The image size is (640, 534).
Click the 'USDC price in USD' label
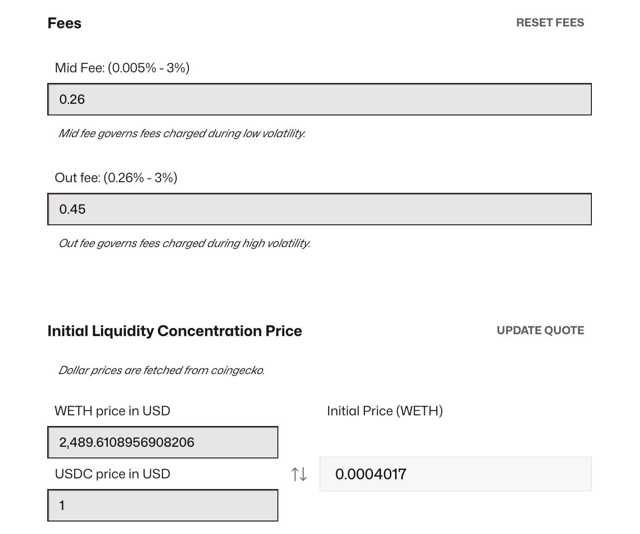point(113,474)
